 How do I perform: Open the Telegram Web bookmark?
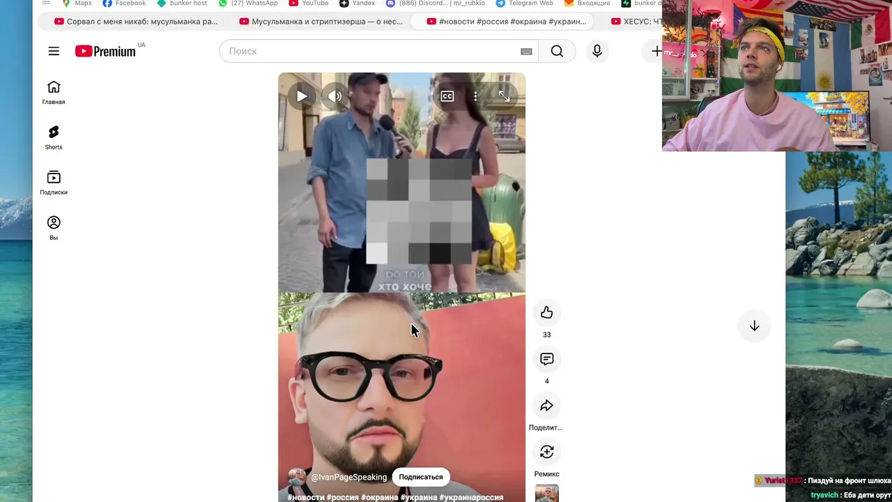coord(524,3)
